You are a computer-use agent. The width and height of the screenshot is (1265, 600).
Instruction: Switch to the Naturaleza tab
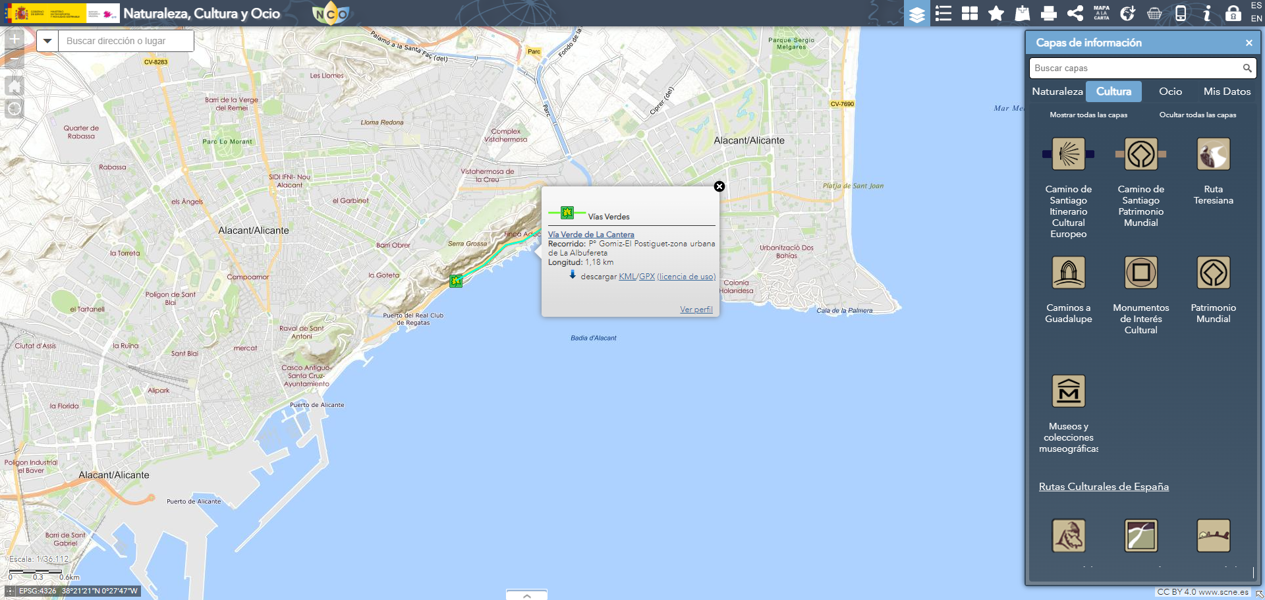point(1057,92)
